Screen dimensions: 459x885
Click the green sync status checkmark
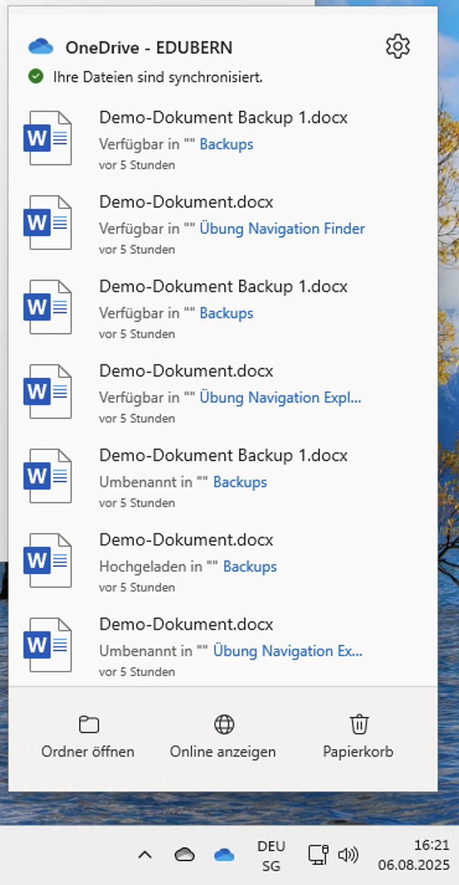coord(35,76)
